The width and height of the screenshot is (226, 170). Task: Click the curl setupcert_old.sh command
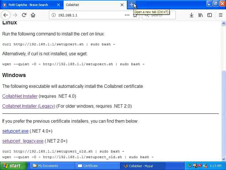point(63,151)
